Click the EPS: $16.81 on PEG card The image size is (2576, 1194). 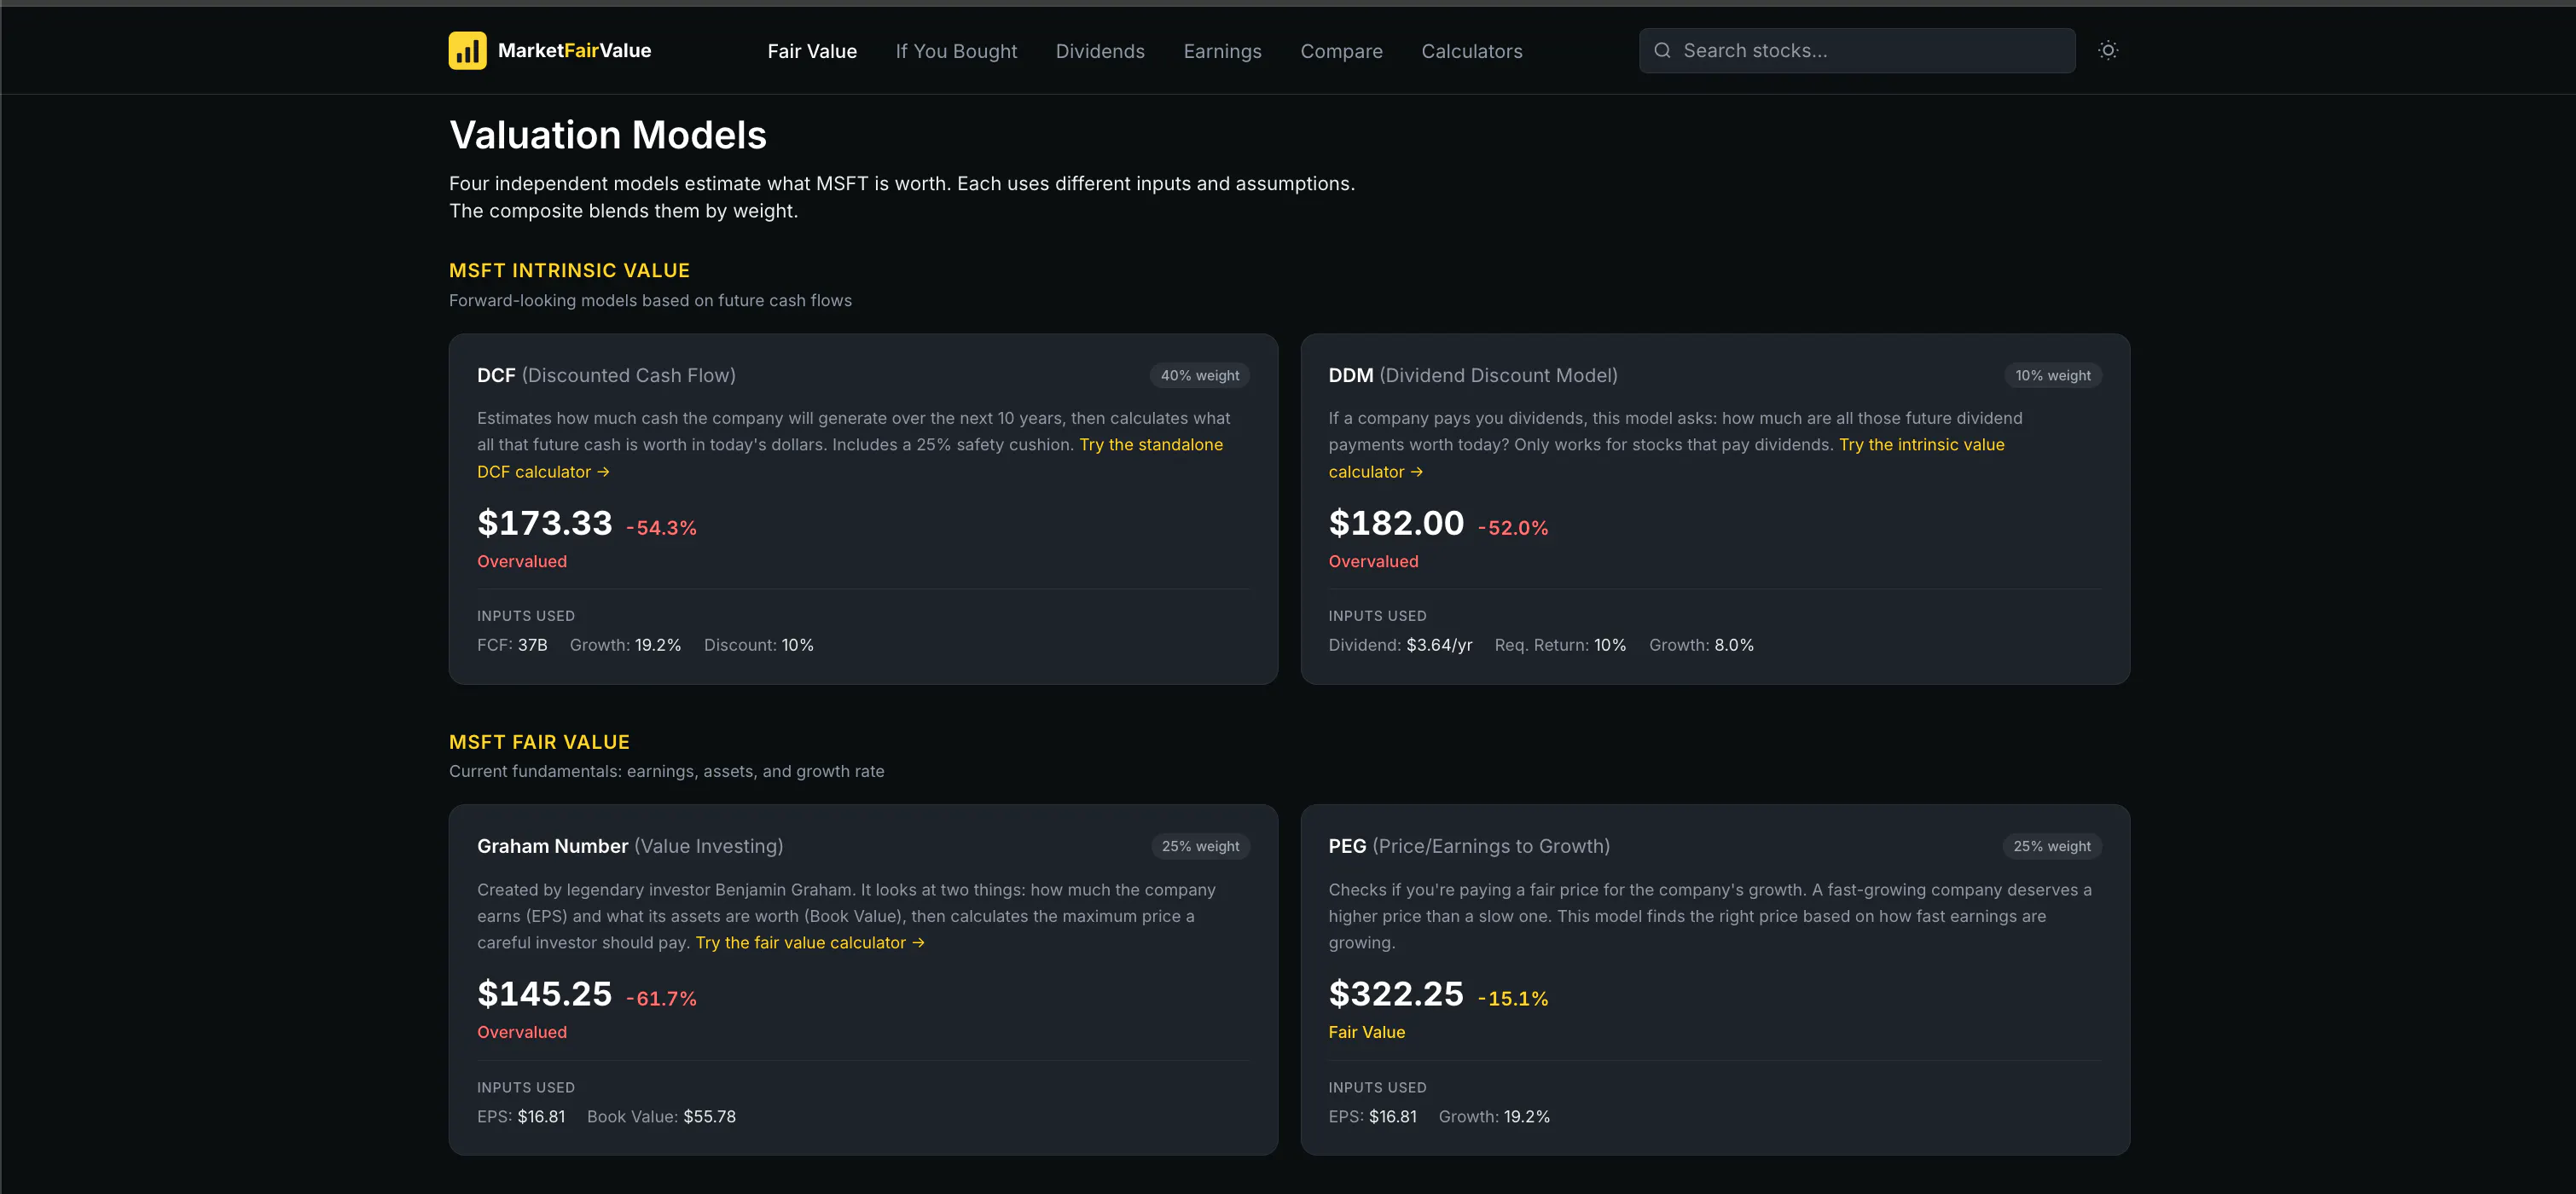tap(1372, 1117)
